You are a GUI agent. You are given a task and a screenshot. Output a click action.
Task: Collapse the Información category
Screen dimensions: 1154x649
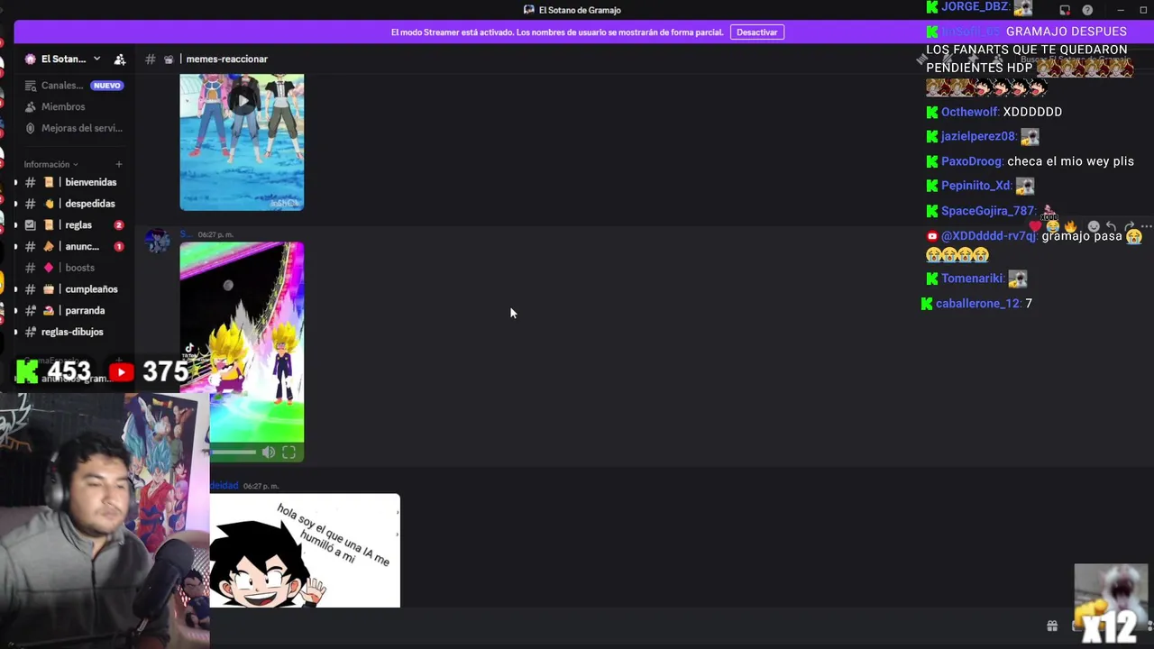50,164
